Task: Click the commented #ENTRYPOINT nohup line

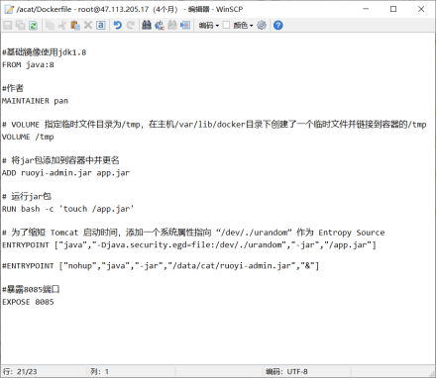Action: tap(161, 265)
